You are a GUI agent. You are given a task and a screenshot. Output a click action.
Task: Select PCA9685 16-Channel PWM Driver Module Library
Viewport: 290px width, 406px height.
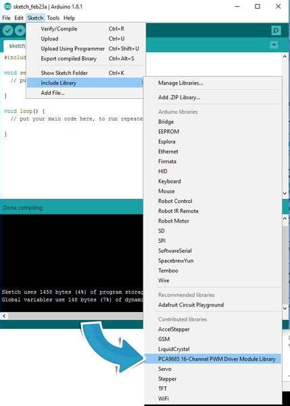(213, 359)
